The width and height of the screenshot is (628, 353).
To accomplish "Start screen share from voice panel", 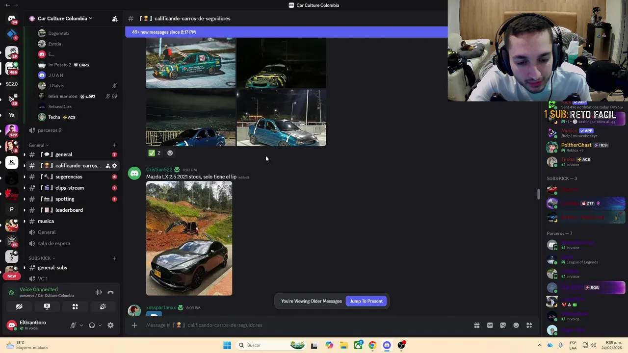I will [47, 306].
